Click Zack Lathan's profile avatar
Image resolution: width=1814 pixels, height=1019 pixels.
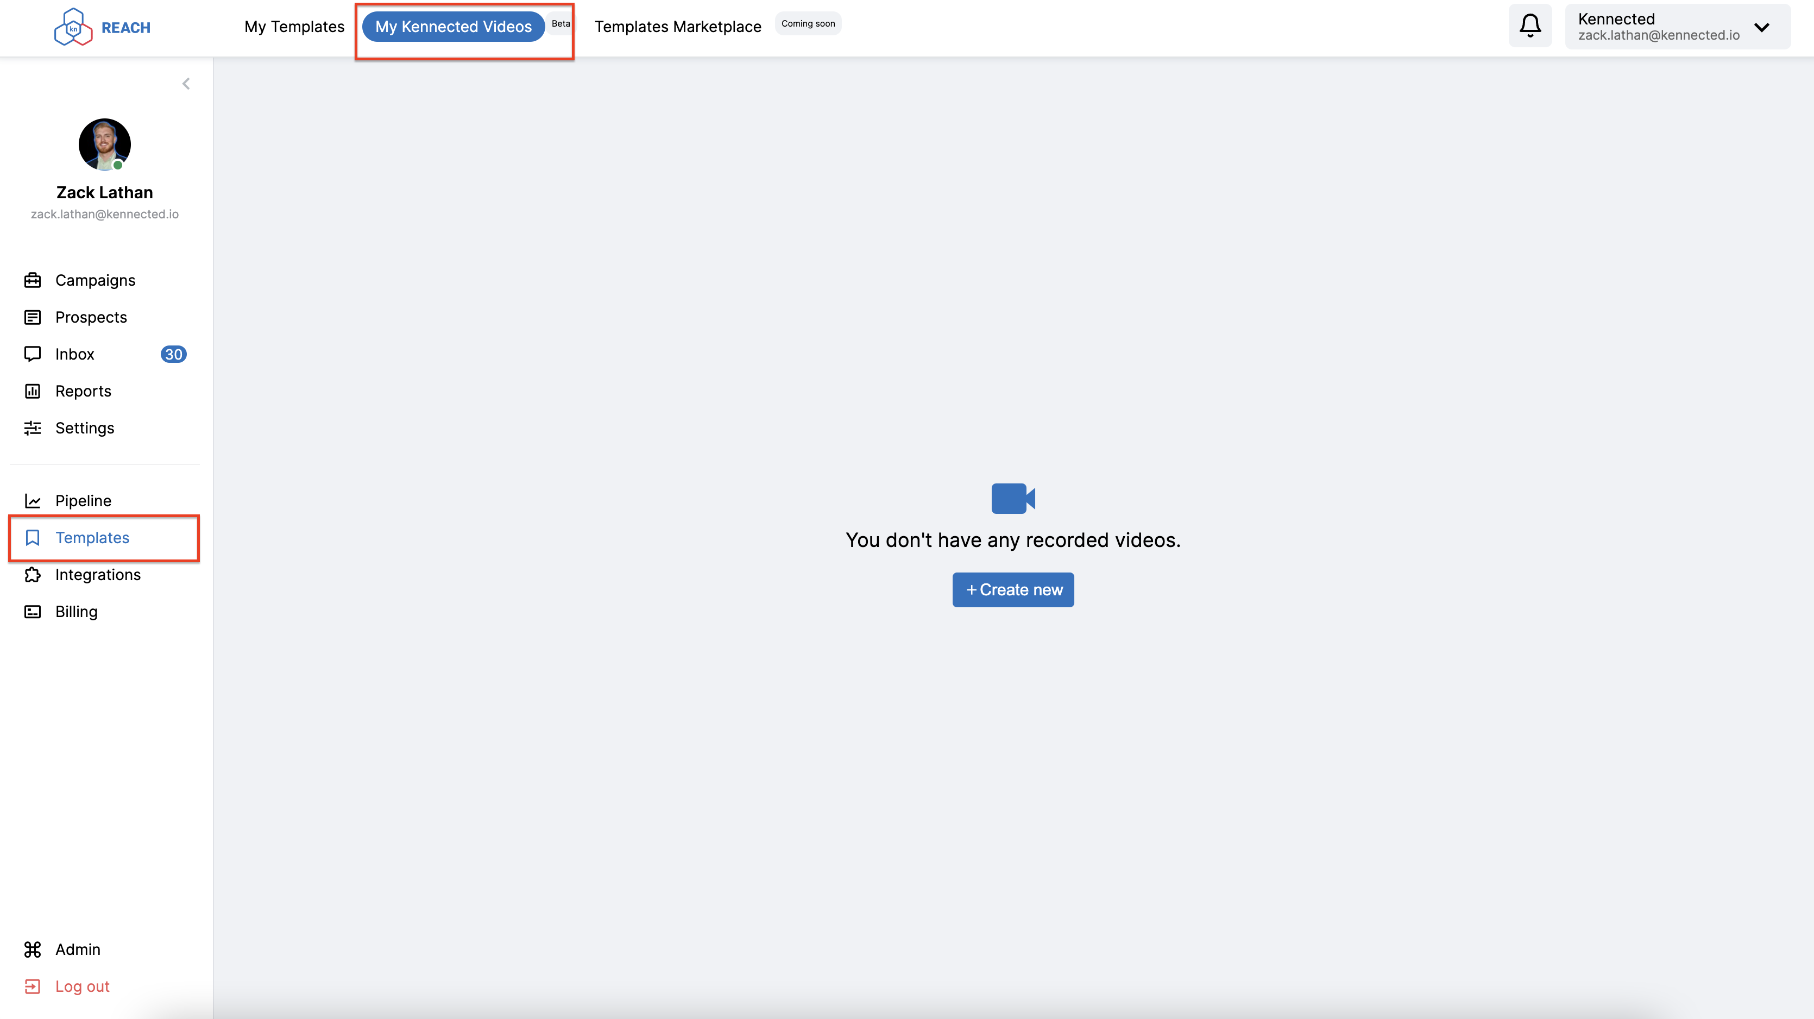pos(104,144)
